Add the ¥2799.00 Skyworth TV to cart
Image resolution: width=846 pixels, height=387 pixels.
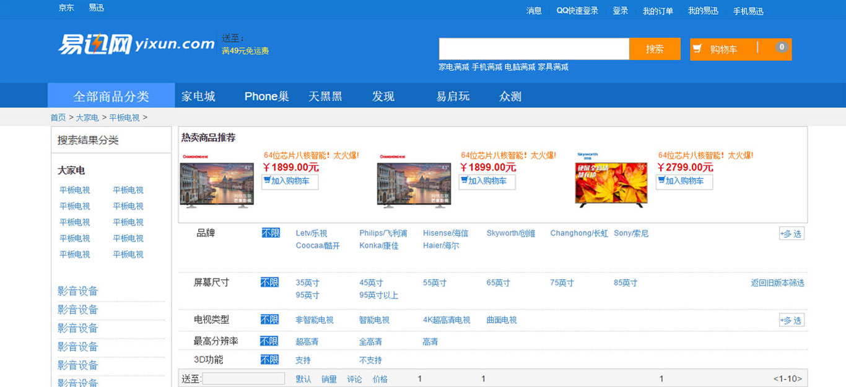tap(684, 181)
